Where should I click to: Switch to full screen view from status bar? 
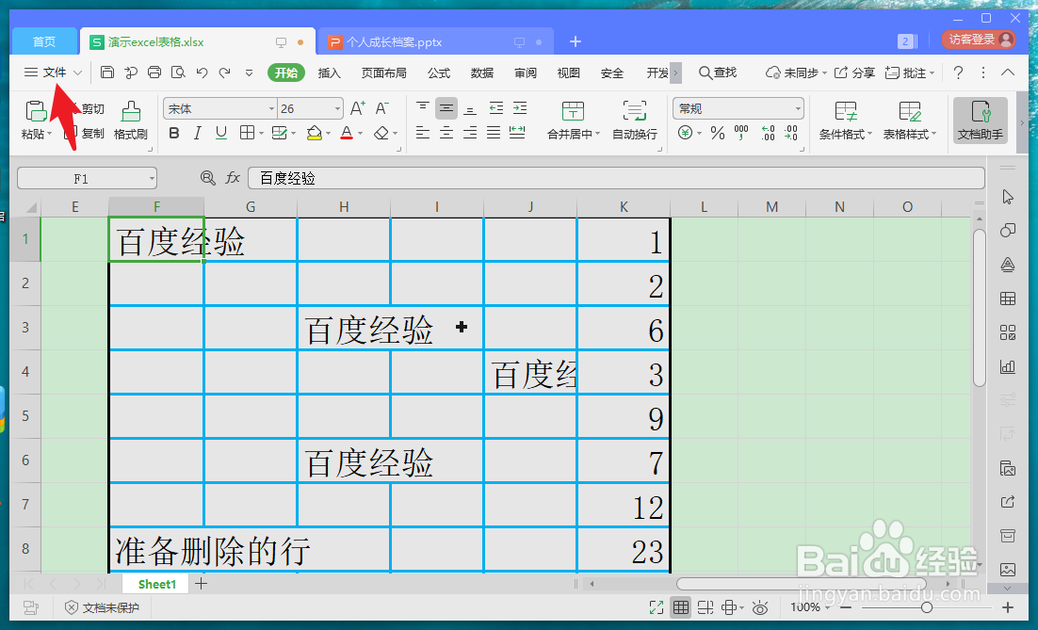pos(657,607)
